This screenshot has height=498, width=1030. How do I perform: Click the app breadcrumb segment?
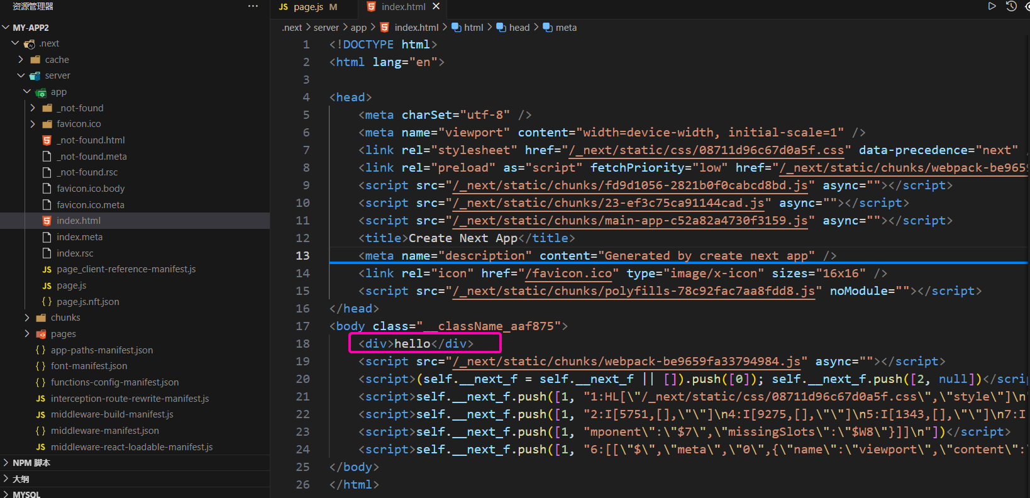coord(358,28)
